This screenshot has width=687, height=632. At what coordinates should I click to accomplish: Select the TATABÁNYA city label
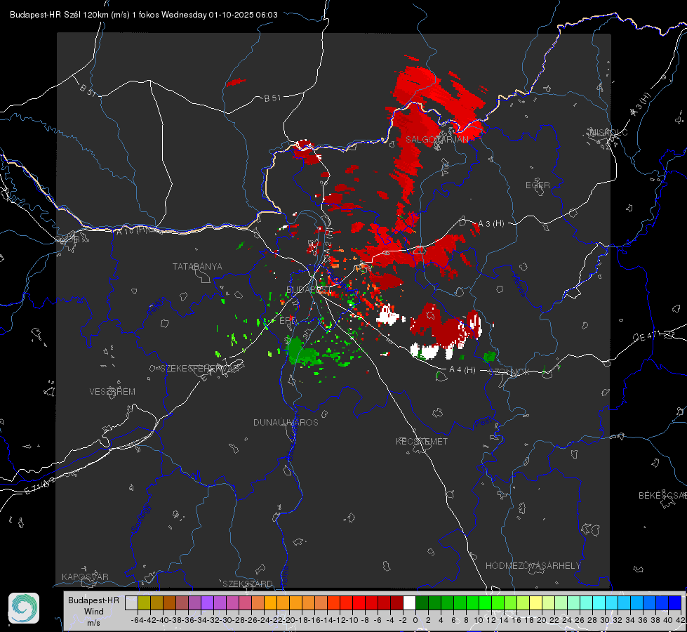coord(197,266)
